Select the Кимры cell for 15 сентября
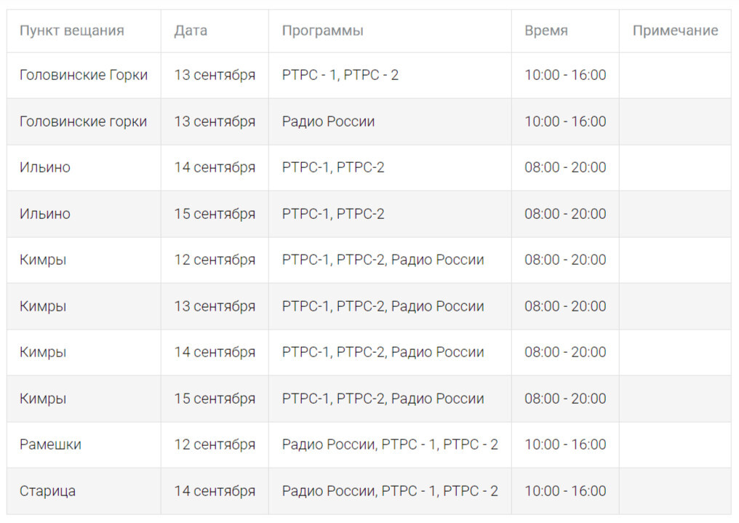This screenshot has width=739, height=523. coord(43,399)
